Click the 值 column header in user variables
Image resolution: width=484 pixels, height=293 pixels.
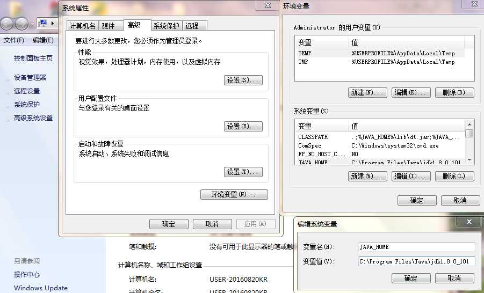point(407,42)
